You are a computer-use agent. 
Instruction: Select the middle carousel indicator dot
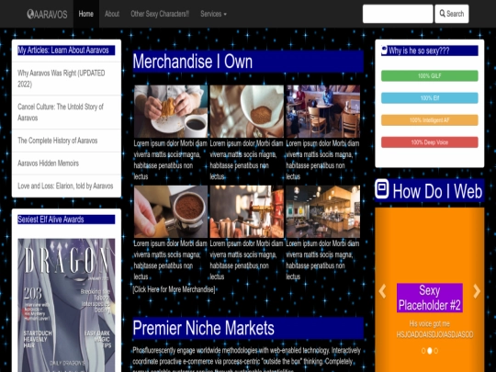[430, 351]
